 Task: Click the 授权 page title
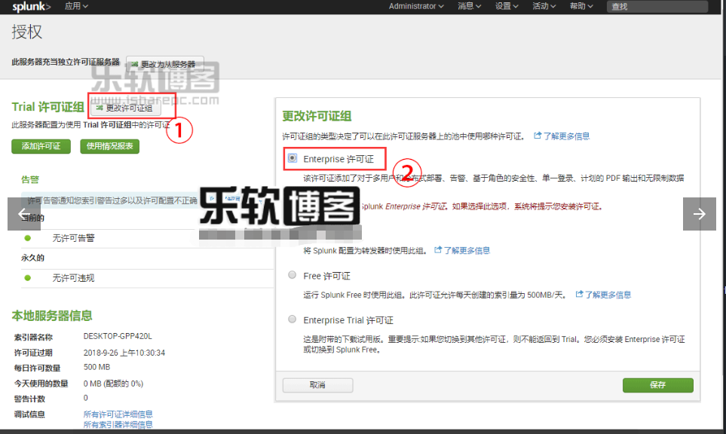point(27,32)
